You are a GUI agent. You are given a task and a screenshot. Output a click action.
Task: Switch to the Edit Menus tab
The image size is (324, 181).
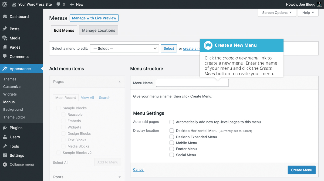pos(64,30)
